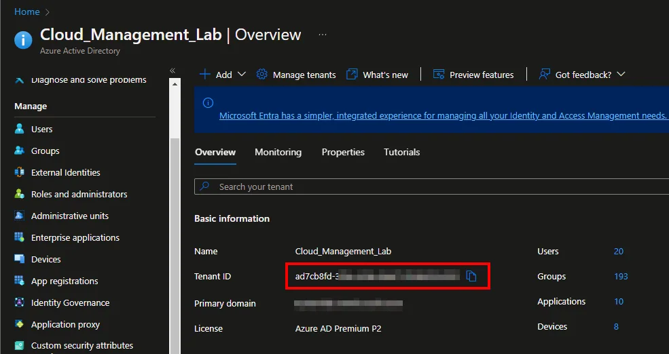Click the info icon in the Entra banner
Image resolution: width=669 pixels, height=354 pixels.
click(208, 102)
